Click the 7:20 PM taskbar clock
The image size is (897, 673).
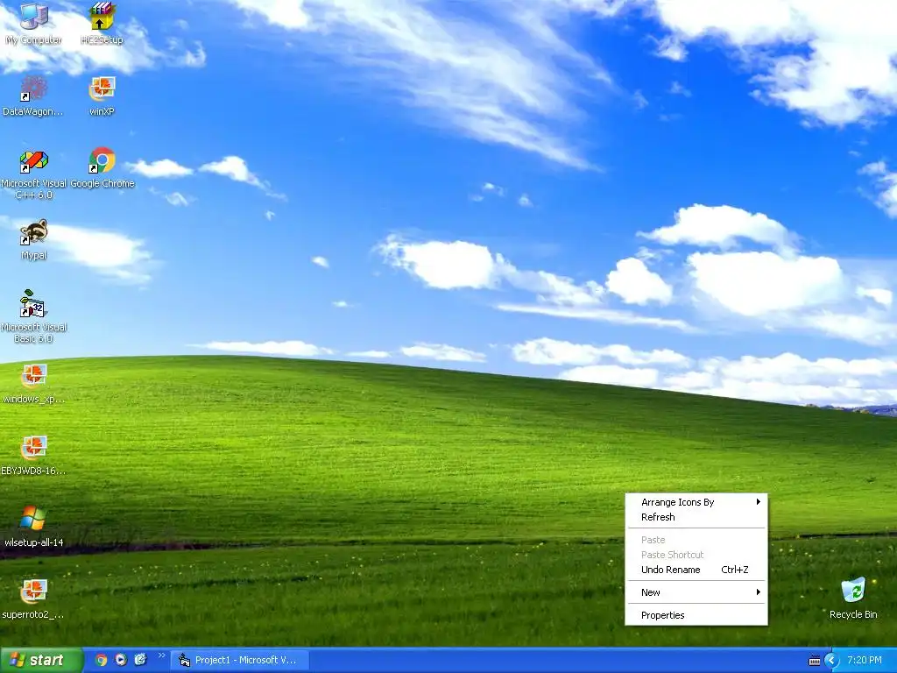[865, 660]
